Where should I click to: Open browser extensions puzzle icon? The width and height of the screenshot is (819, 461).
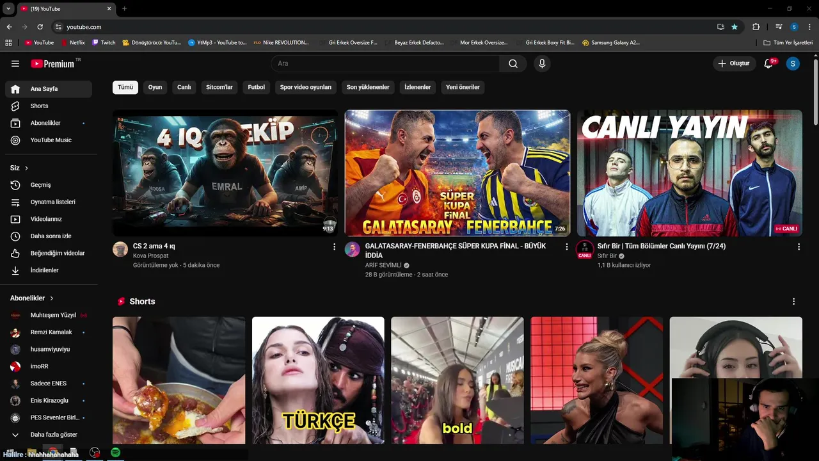click(x=756, y=27)
